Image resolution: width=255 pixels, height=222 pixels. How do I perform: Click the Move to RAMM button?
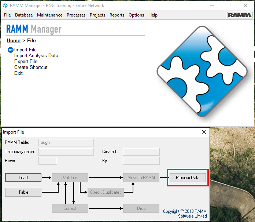click(141, 178)
